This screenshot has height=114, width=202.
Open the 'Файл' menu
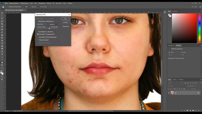(x=6, y=3)
